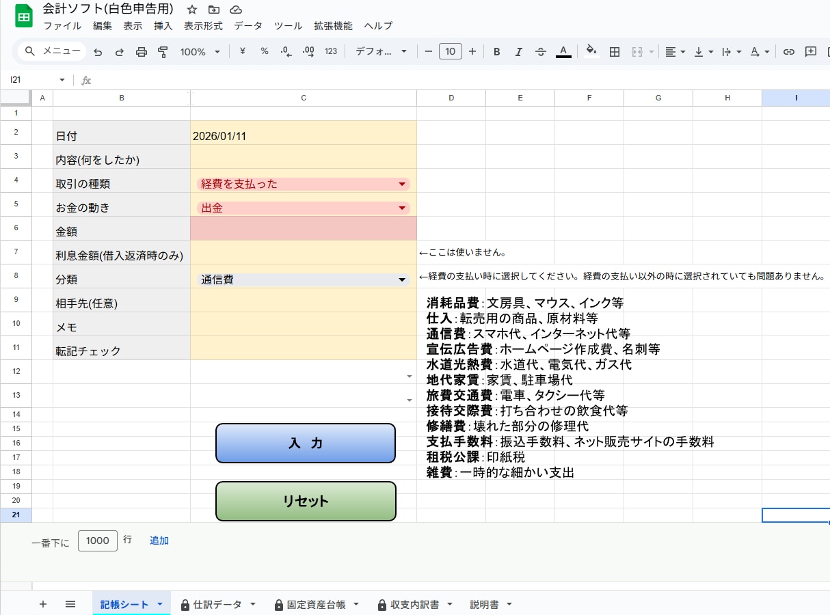Toggle bold formatting

[497, 51]
